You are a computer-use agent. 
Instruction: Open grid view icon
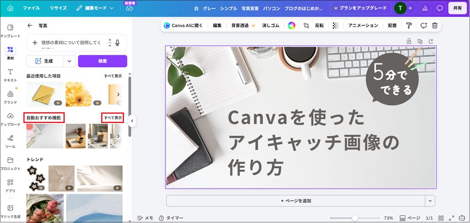441,218
